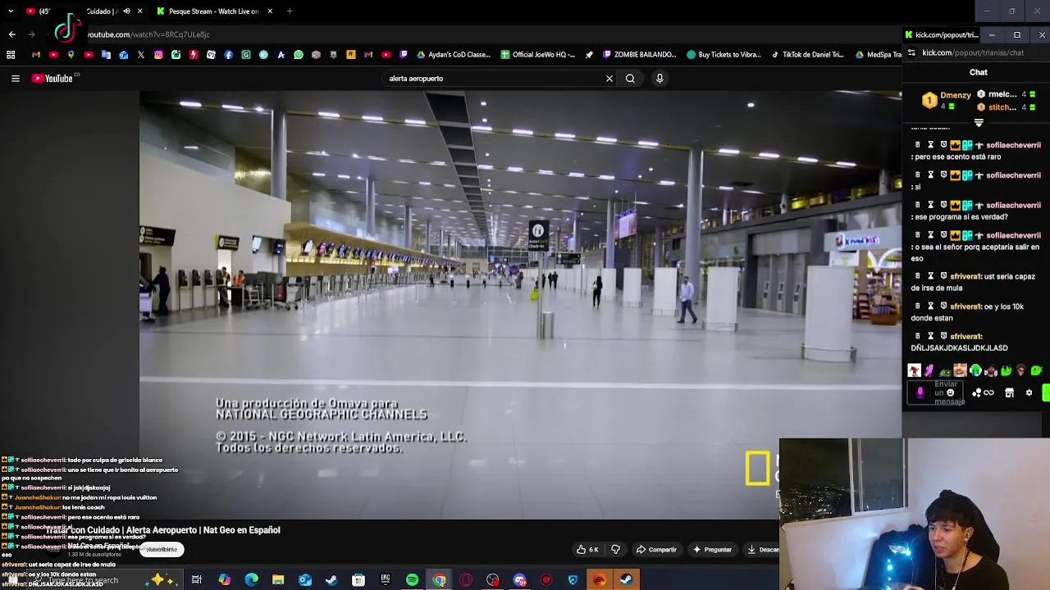The height and width of the screenshot is (590, 1050).
Task: Subscribe using the Suscribirse button
Action: tap(161, 549)
